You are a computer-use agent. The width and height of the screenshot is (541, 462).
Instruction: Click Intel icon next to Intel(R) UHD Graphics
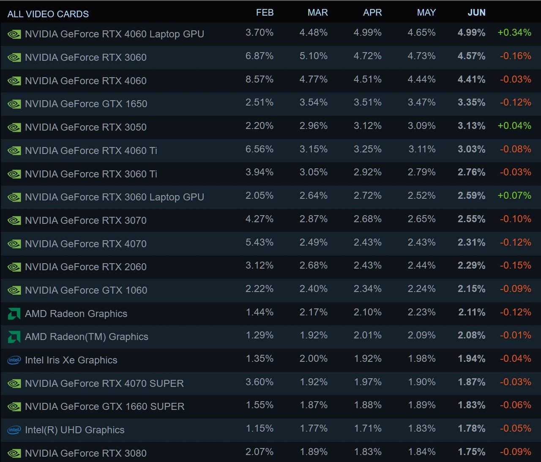pos(14,430)
